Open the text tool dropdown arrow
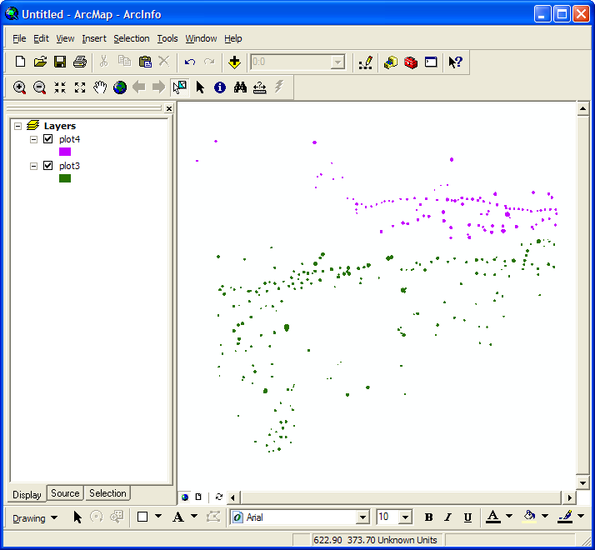595x550 pixels. [194, 516]
